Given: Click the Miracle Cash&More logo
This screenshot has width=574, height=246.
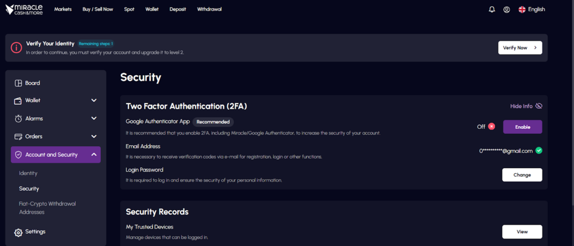Looking at the screenshot, I should pos(24,10).
